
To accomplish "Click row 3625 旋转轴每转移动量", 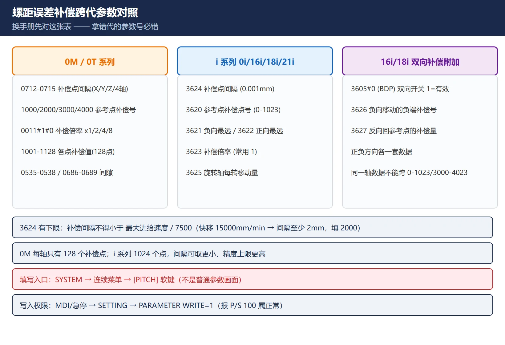I will [x=222, y=173].
